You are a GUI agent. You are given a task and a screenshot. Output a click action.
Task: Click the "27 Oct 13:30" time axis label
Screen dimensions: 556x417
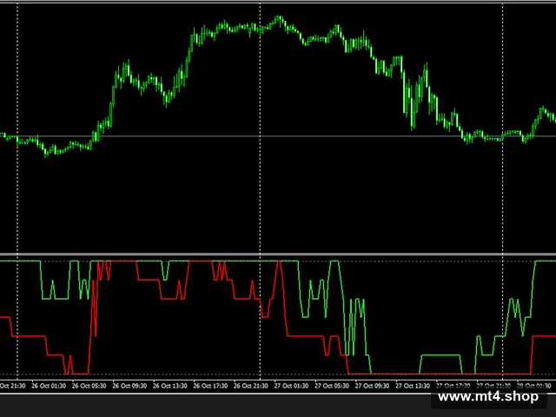click(x=413, y=386)
